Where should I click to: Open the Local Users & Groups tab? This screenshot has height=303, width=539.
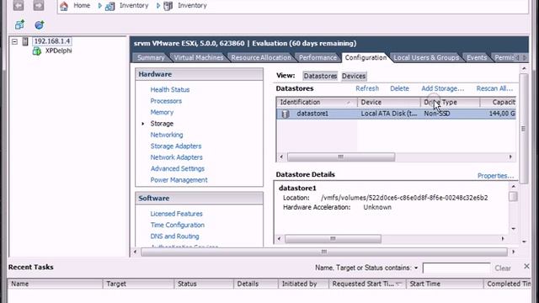pos(426,58)
